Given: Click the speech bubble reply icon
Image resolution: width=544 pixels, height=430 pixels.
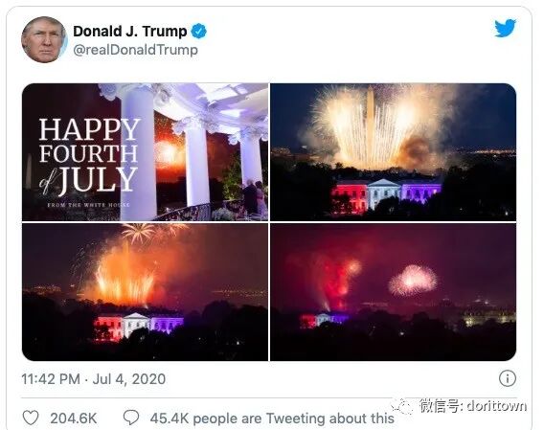Looking at the screenshot, I should point(131,418).
